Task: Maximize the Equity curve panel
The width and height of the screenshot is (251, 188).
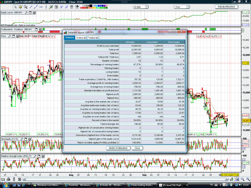Action: click(30, 13)
